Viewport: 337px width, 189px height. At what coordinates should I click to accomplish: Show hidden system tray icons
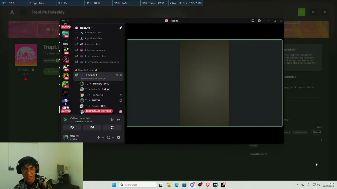[297, 185]
